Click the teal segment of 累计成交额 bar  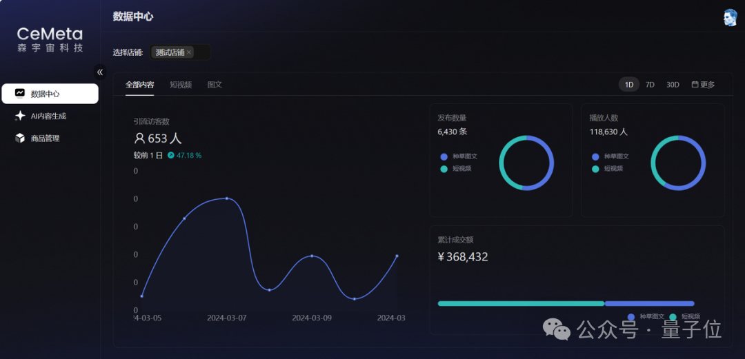[521, 303]
